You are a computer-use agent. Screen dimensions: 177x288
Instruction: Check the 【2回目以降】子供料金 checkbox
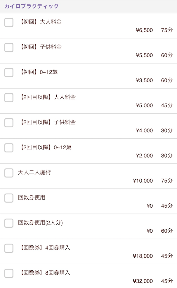tap(9, 123)
